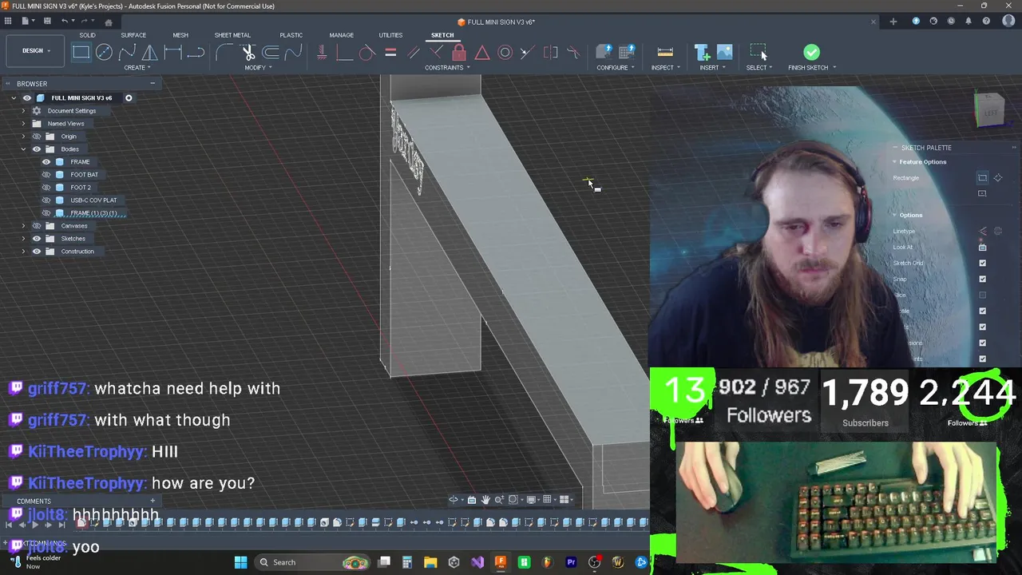This screenshot has height=575, width=1022.
Task: Apply the Fix/Unfix lock constraint
Action: pos(459,53)
